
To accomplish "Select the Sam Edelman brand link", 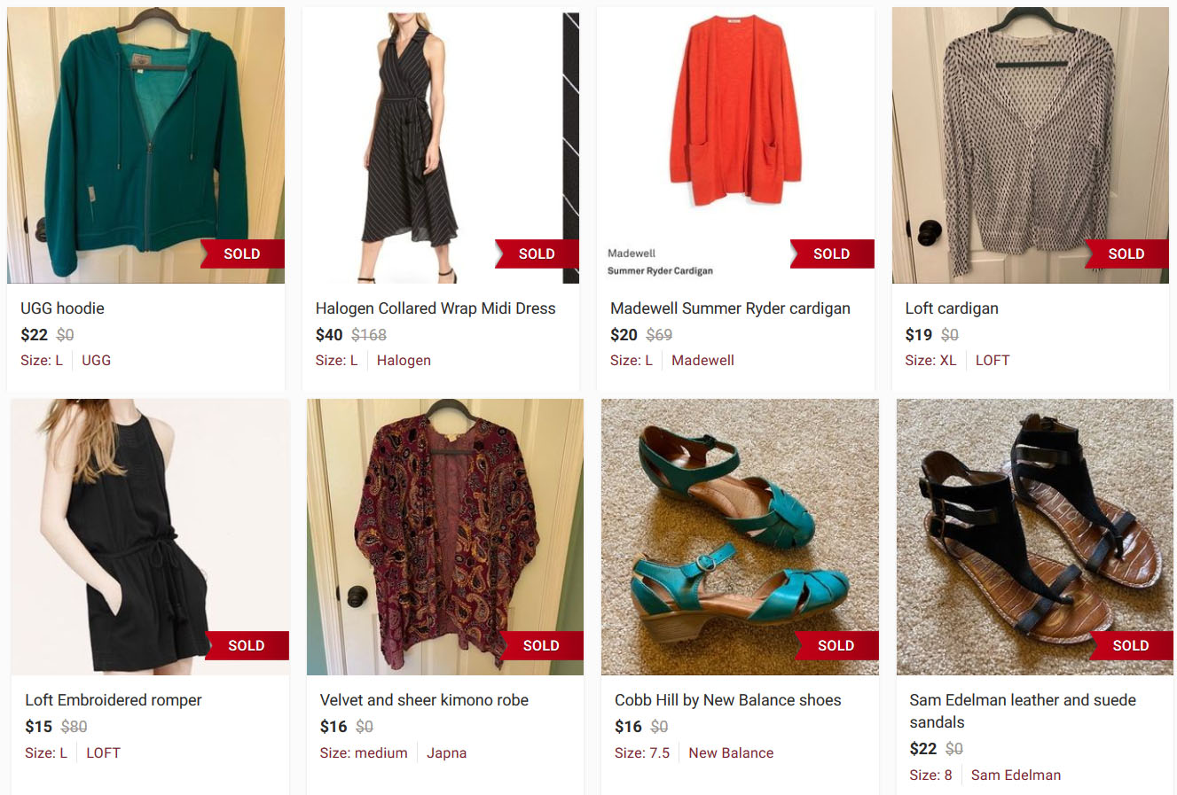I will click(1016, 776).
